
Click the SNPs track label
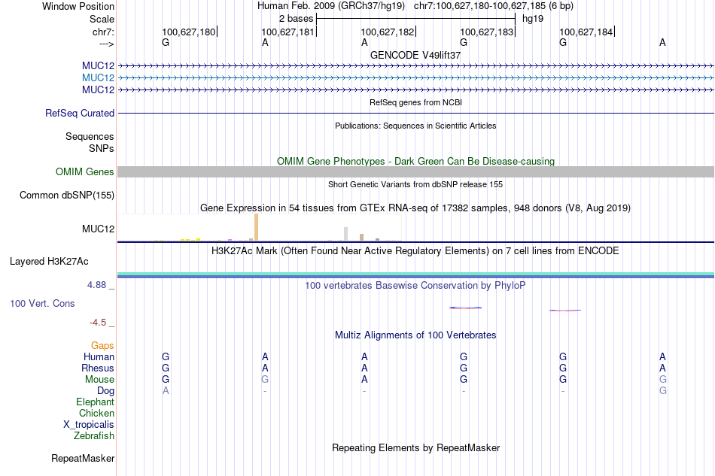[102, 148]
